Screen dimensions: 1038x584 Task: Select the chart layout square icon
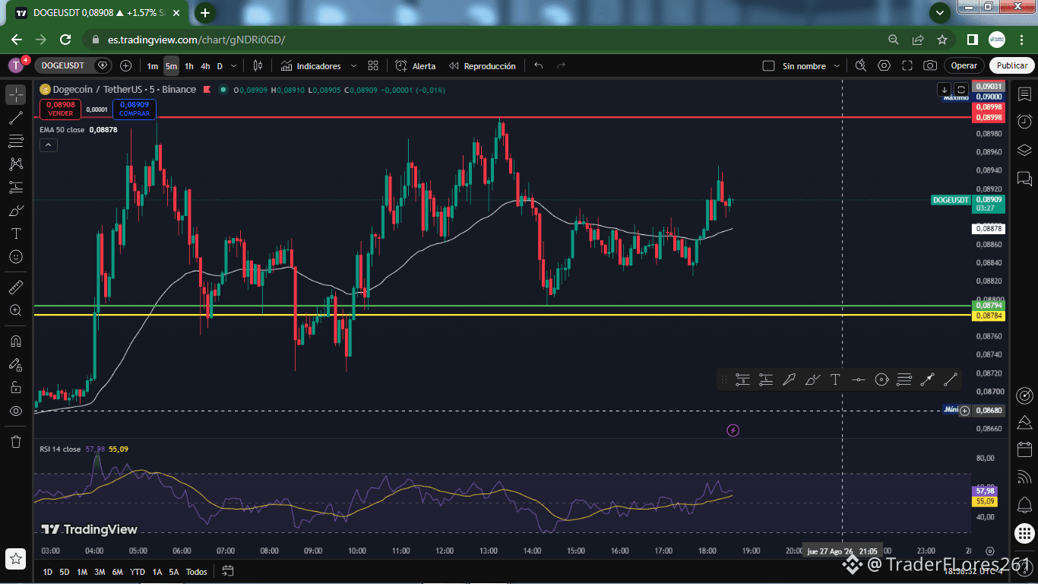tap(768, 66)
